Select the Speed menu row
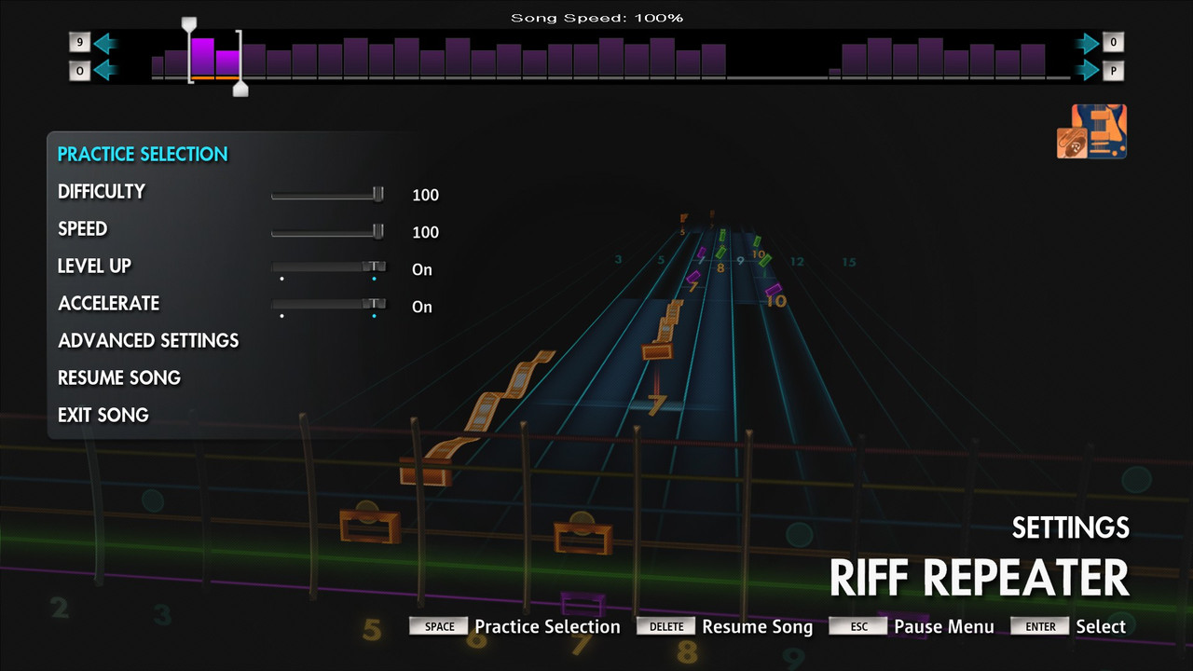Viewport: 1193px width, 671px height. point(248,230)
